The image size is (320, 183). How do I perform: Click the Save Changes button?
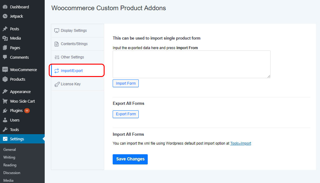tap(130, 159)
